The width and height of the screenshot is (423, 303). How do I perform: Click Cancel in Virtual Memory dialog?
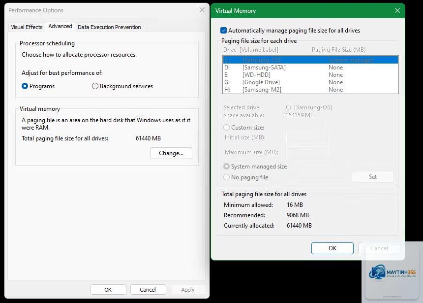point(379,248)
